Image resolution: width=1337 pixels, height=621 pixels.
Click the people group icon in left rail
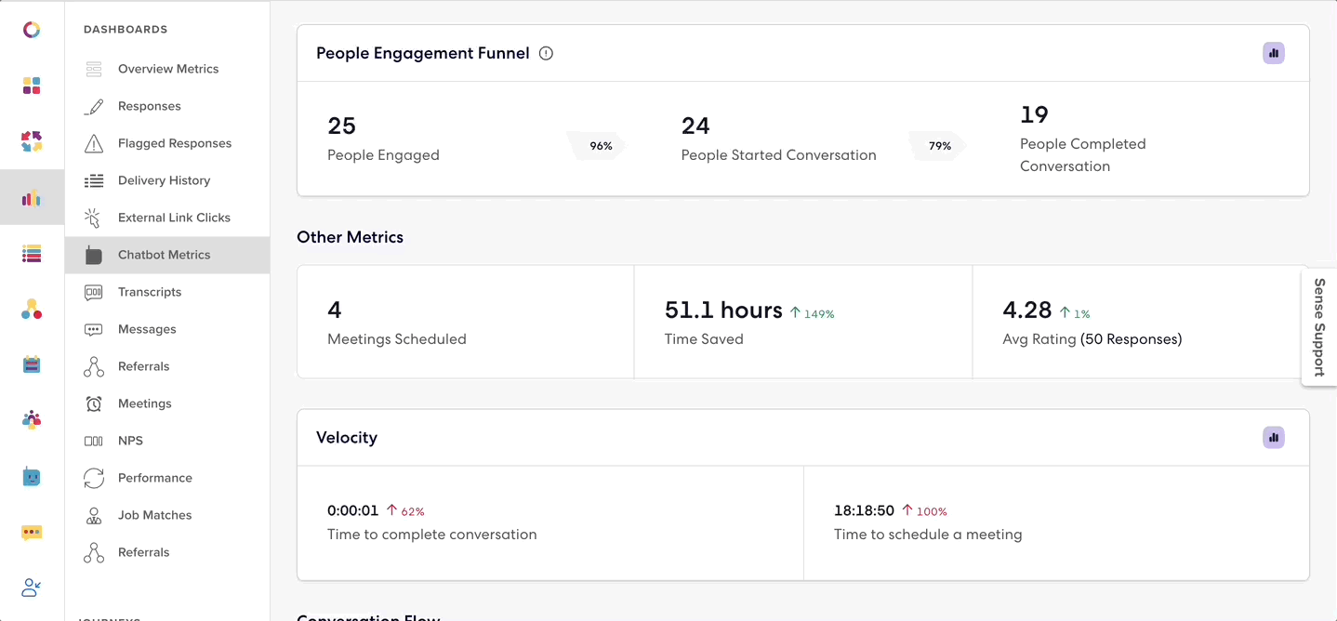pos(32,420)
